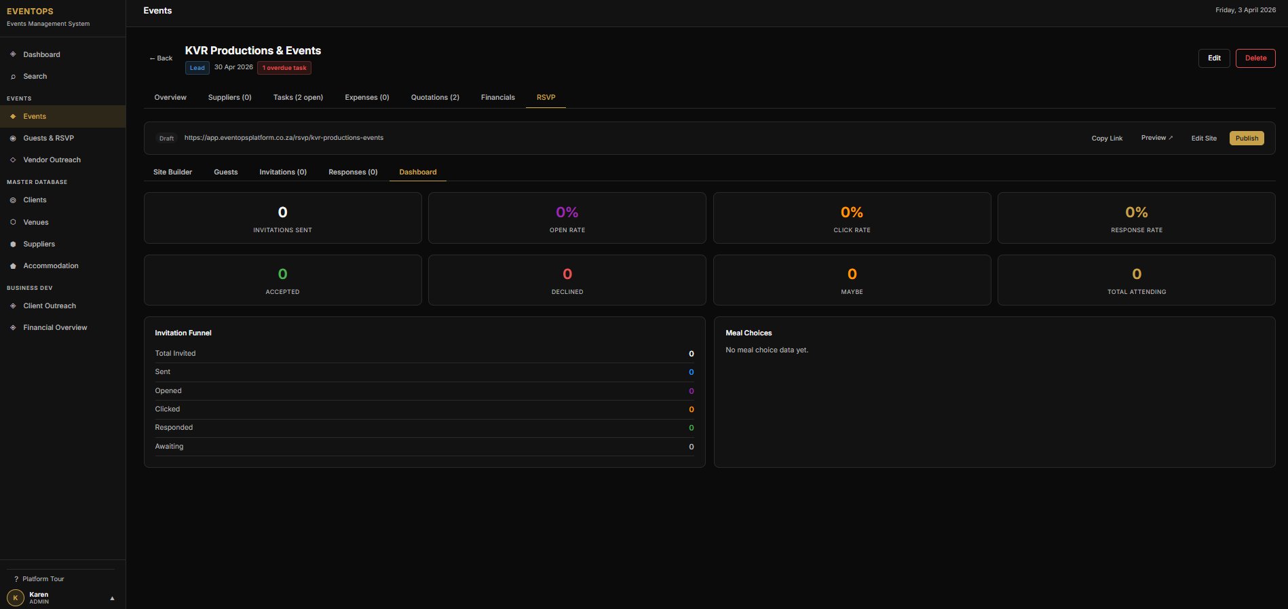The height and width of the screenshot is (609, 1288).
Task: Open the Platform Tour help link
Action: (x=39, y=579)
